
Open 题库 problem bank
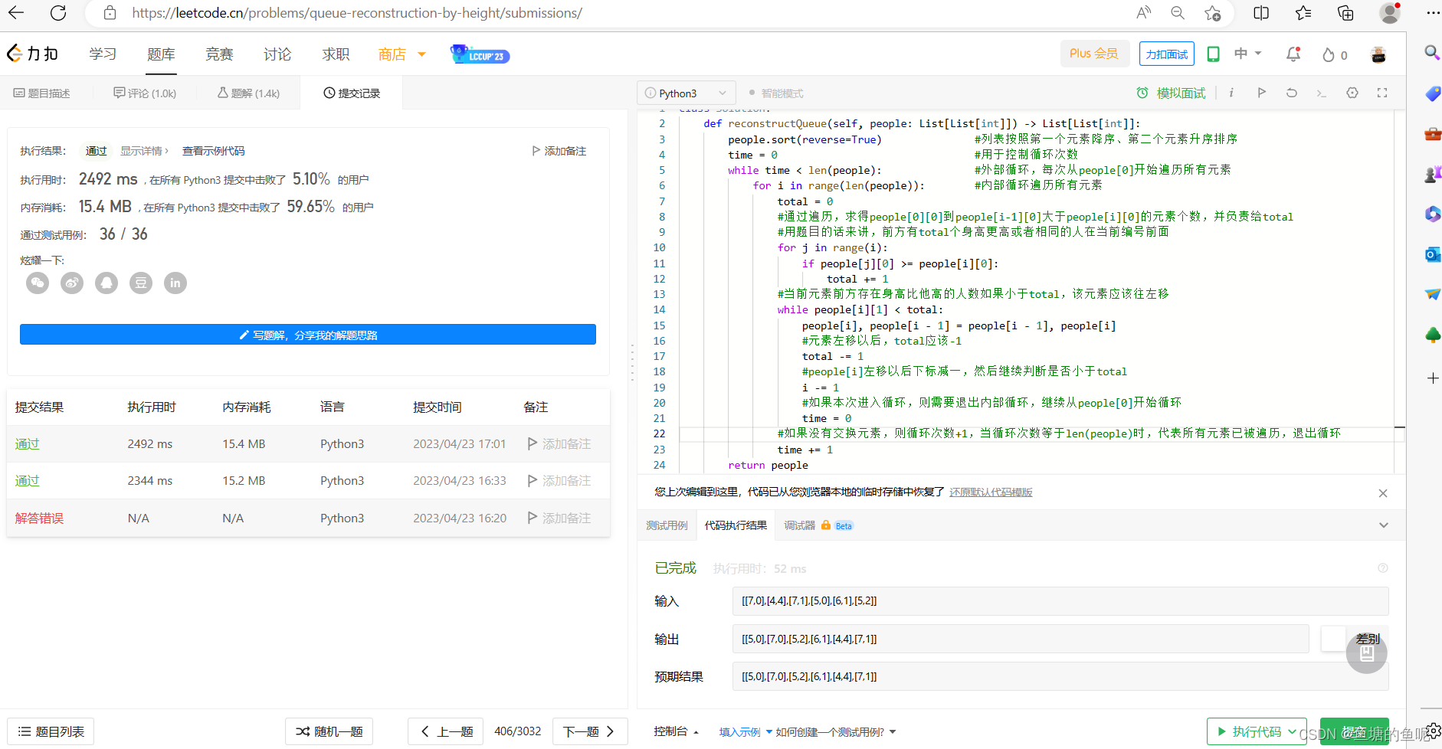pyautogui.click(x=161, y=54)
